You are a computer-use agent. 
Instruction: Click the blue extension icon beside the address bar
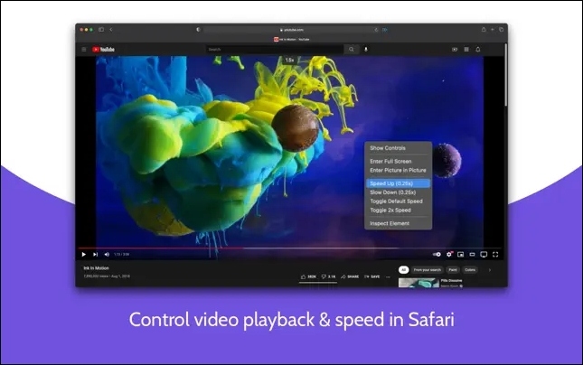pos(385,30)
